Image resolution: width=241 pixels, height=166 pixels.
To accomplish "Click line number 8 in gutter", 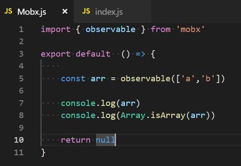I will (21, 115).
